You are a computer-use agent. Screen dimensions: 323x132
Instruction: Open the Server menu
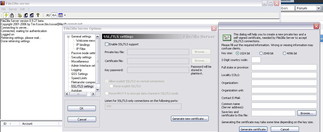click(x=13, y=9)
